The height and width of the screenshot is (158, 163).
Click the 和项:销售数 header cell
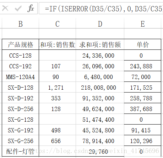pyautogui.click(x=58, y=44)
